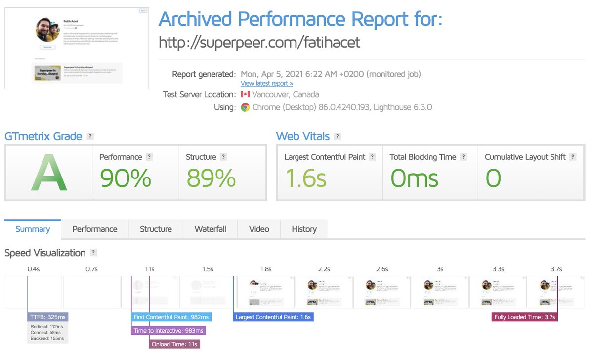Switch to the Waterfall tab
This screenshot has height=356, width=593.
click(x=211, y=229)
